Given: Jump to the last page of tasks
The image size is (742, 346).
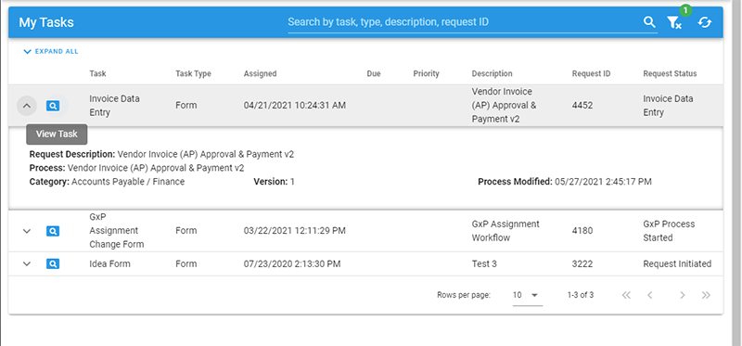Looking at the screenshot, I should coord(706,295).
